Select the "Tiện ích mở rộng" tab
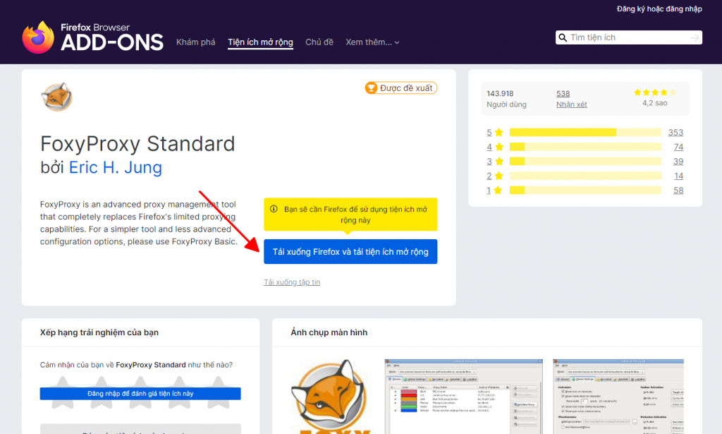The image size is (722, 434). 260,42
